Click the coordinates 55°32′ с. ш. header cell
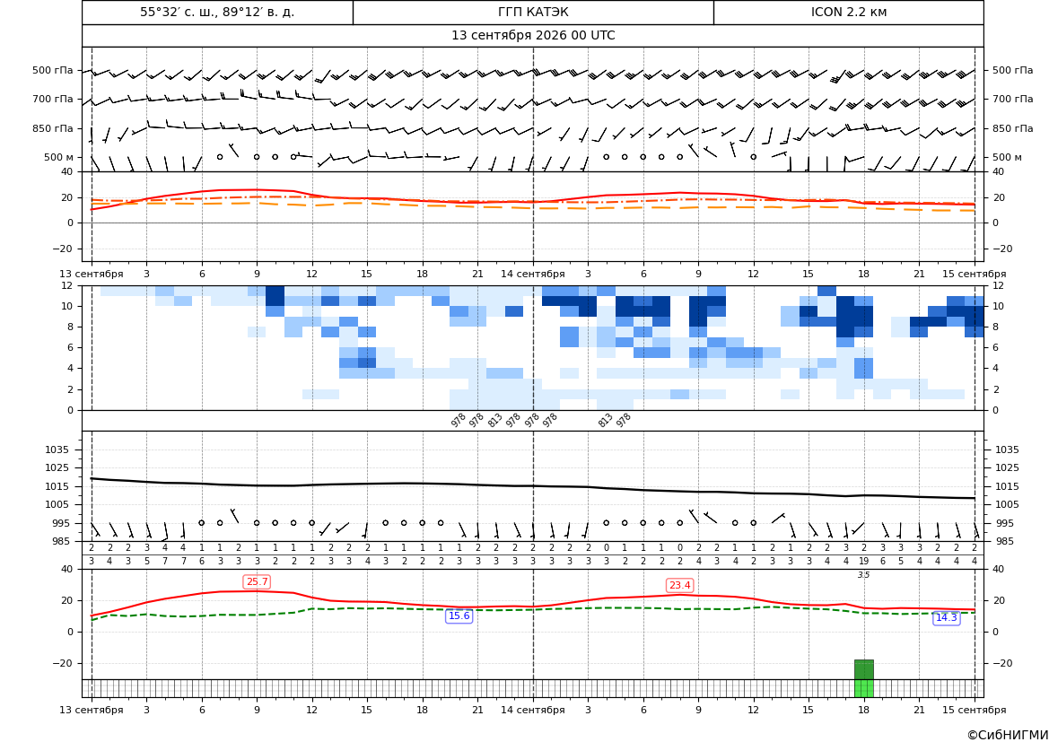 [217, 12]
